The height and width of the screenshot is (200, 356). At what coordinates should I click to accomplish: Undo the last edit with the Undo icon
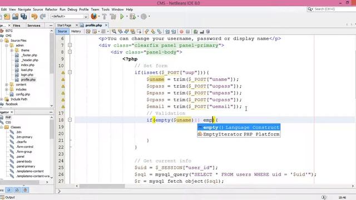click(x=34, y=17)
